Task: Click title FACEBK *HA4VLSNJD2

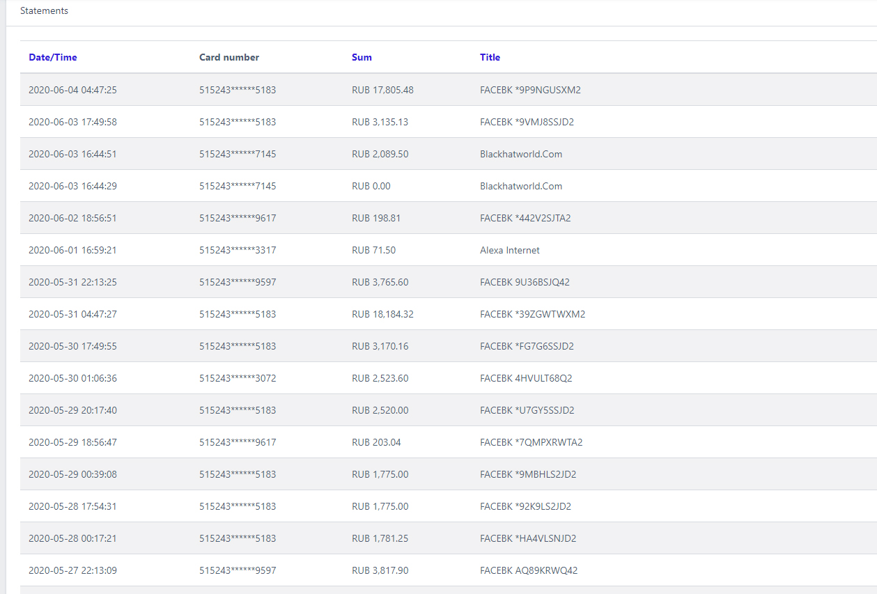Action: coord(528,538)
